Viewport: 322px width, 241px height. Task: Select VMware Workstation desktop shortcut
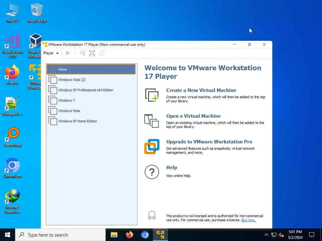coord(35,77)
